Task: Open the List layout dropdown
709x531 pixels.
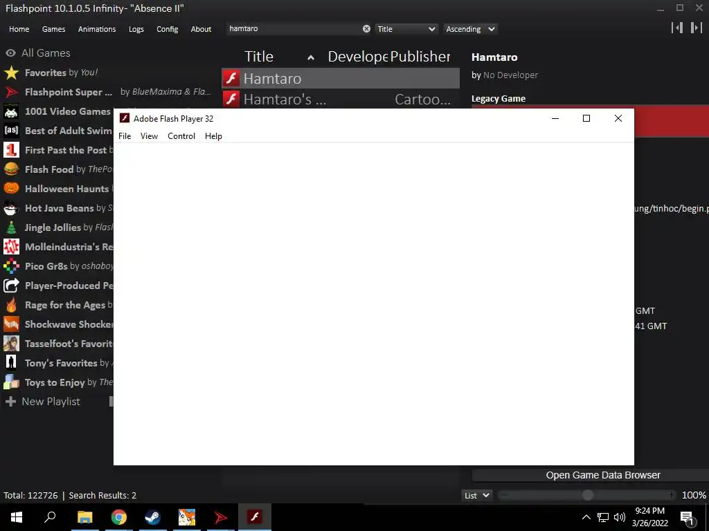Action: (x=476, y=495)
